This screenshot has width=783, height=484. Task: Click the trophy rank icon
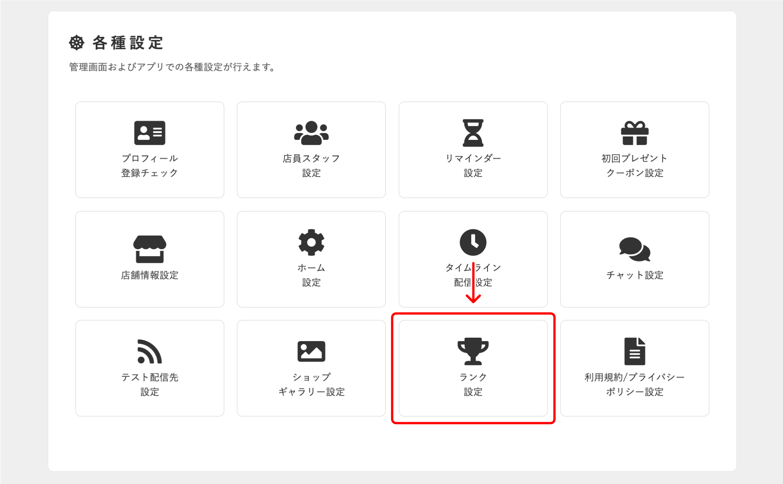[x=473, y=351]
